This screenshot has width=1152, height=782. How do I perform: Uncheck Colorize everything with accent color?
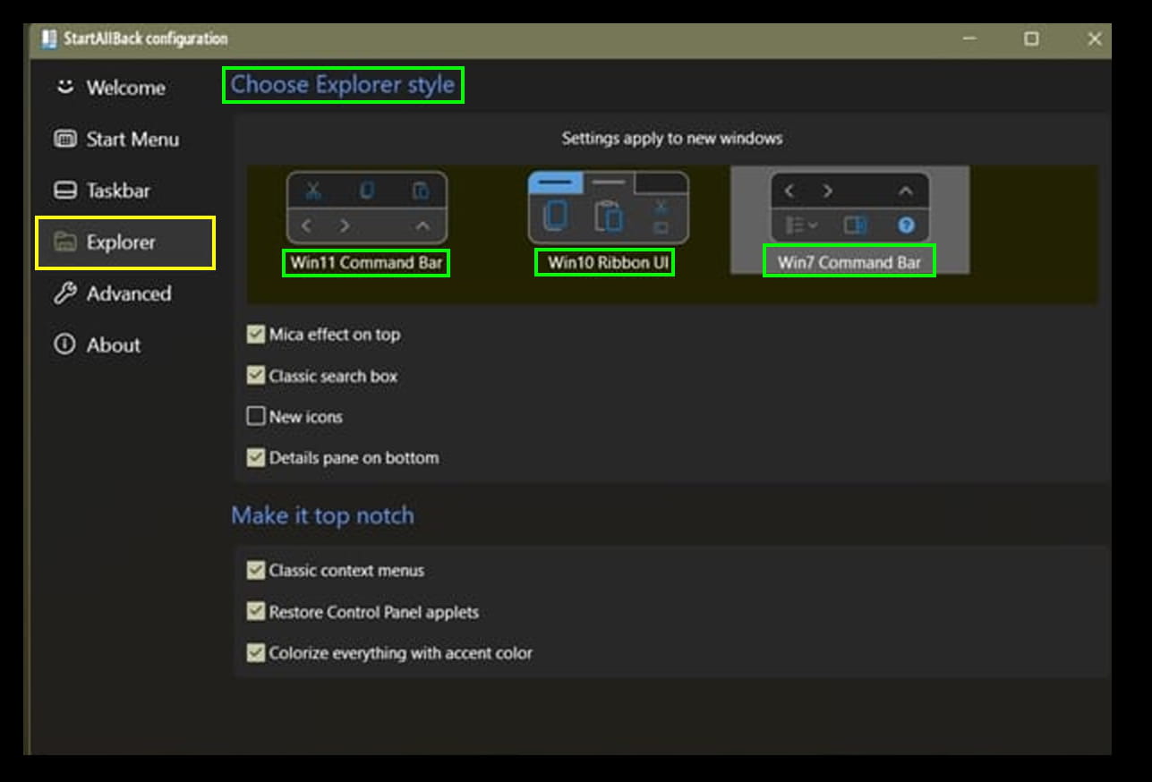tap(256, 653)
